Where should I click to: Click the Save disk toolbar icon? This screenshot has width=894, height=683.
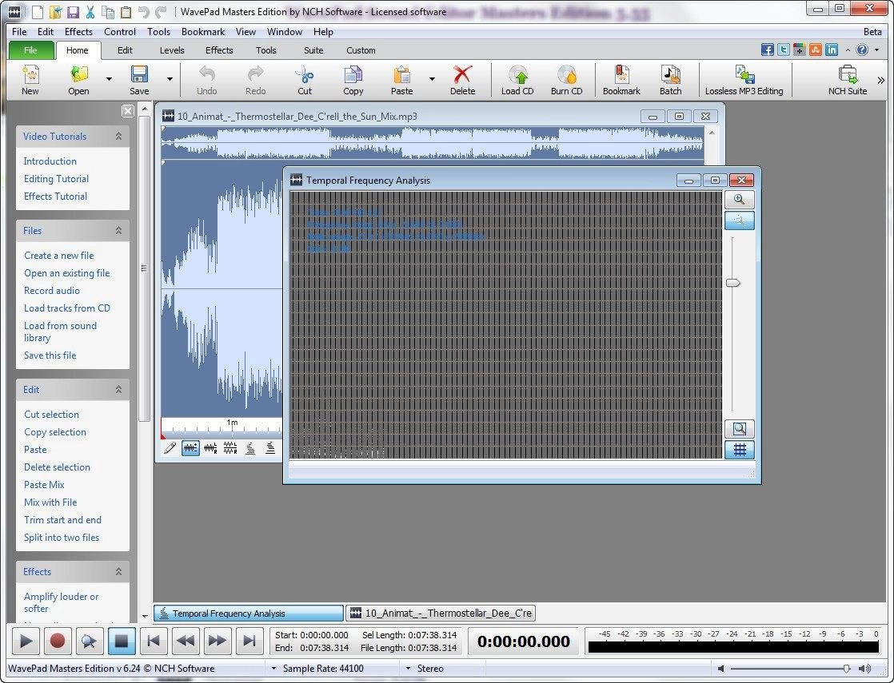139,80
